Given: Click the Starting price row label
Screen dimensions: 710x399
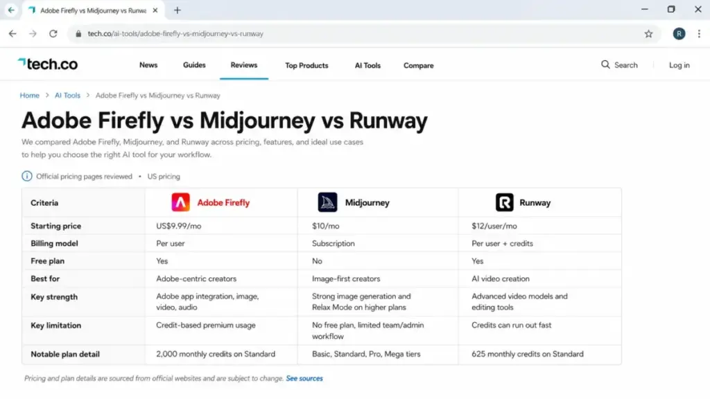Looking at the screenshot, I should (55, 226).
